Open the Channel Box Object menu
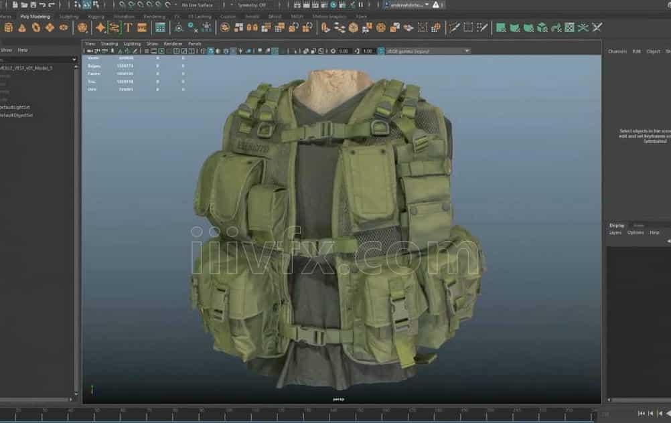 click(x=653, y=52)
